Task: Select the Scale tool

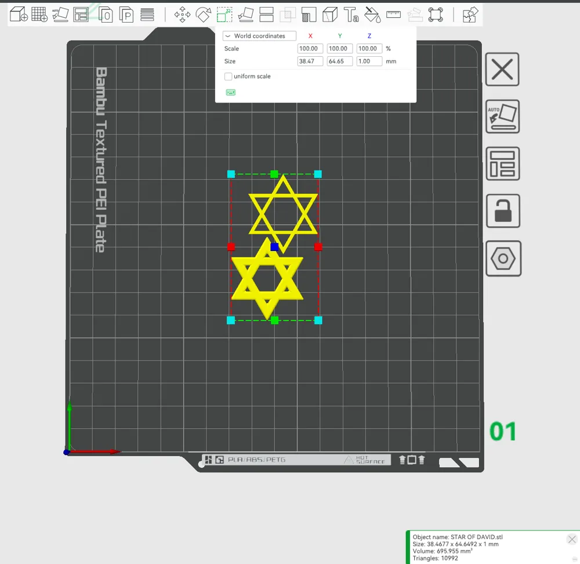Action: coord(224,14)
